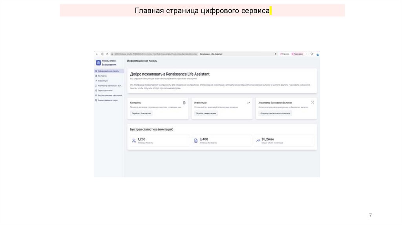Image resolution: width=402 pixels, height=225 pixels.
Task: Open 'Бюджетирование и Казначей...' in the sidebar
Action: click(109, 95)
